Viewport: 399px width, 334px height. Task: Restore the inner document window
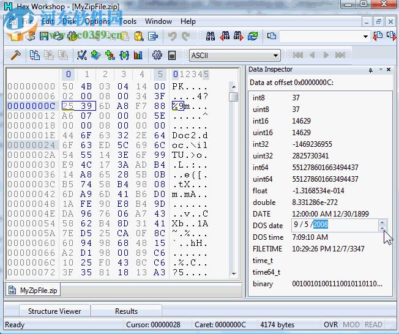(x=378, y=22)
